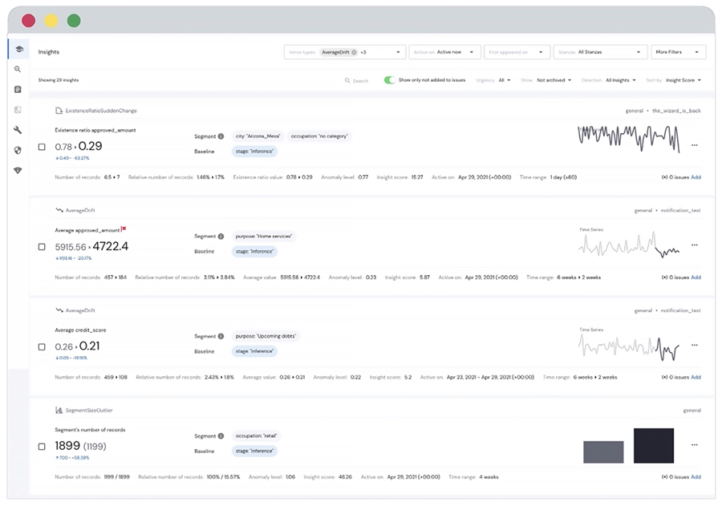Select the Average approved_amount insight checkbox
Image resolution: width=722 pixels, height=506 pixels.
(x=42, y=247)
